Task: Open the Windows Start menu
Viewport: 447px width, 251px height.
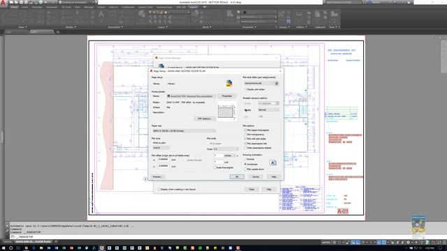Action: pos(3,248)
